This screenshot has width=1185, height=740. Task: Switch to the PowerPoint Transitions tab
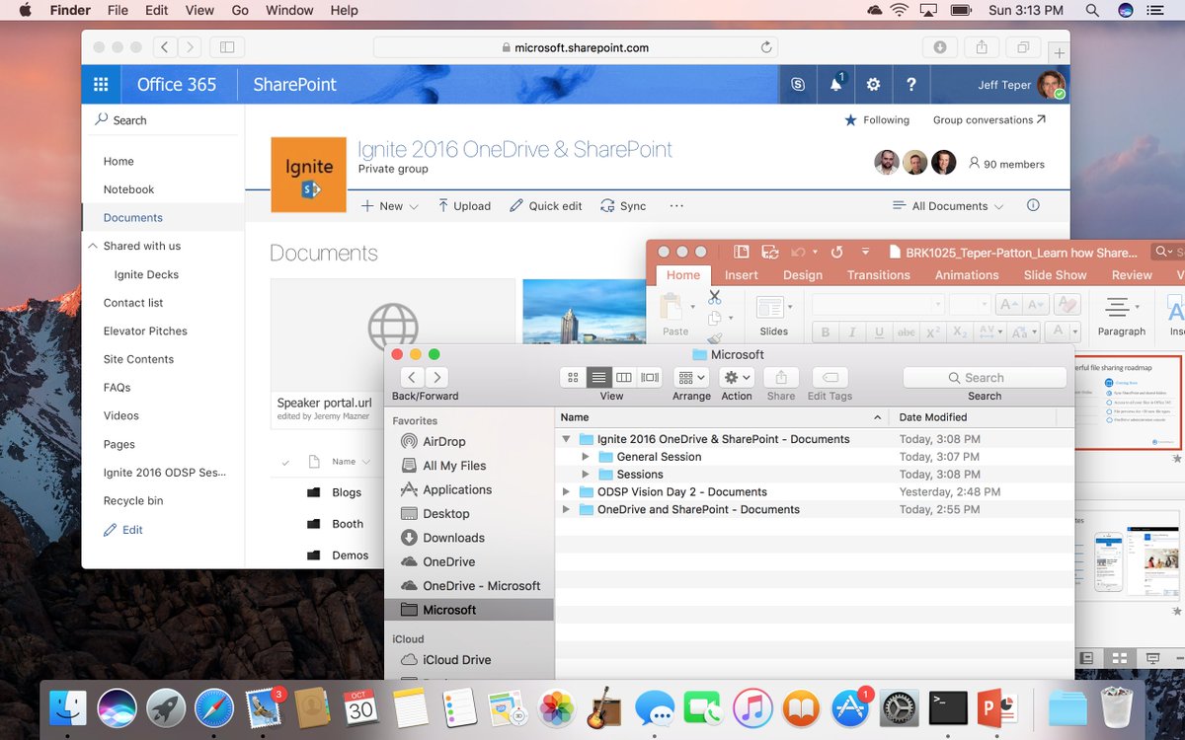(878, 275)
